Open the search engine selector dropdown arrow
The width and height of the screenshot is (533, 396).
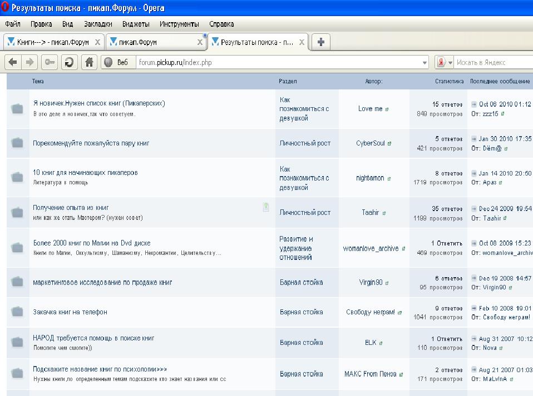coord(450,63)
